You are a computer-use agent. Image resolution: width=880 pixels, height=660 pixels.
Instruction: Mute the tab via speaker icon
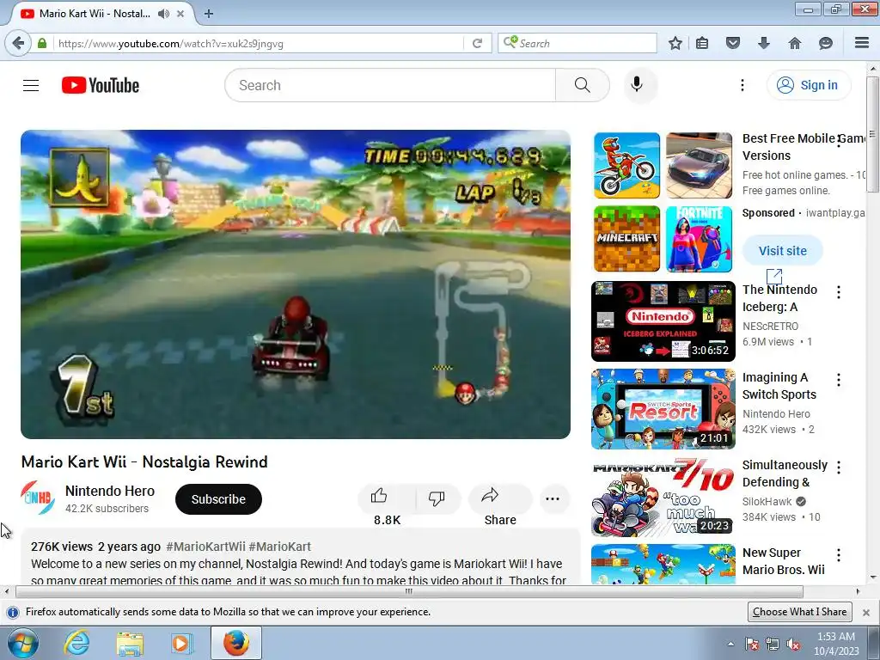(163, 14)
